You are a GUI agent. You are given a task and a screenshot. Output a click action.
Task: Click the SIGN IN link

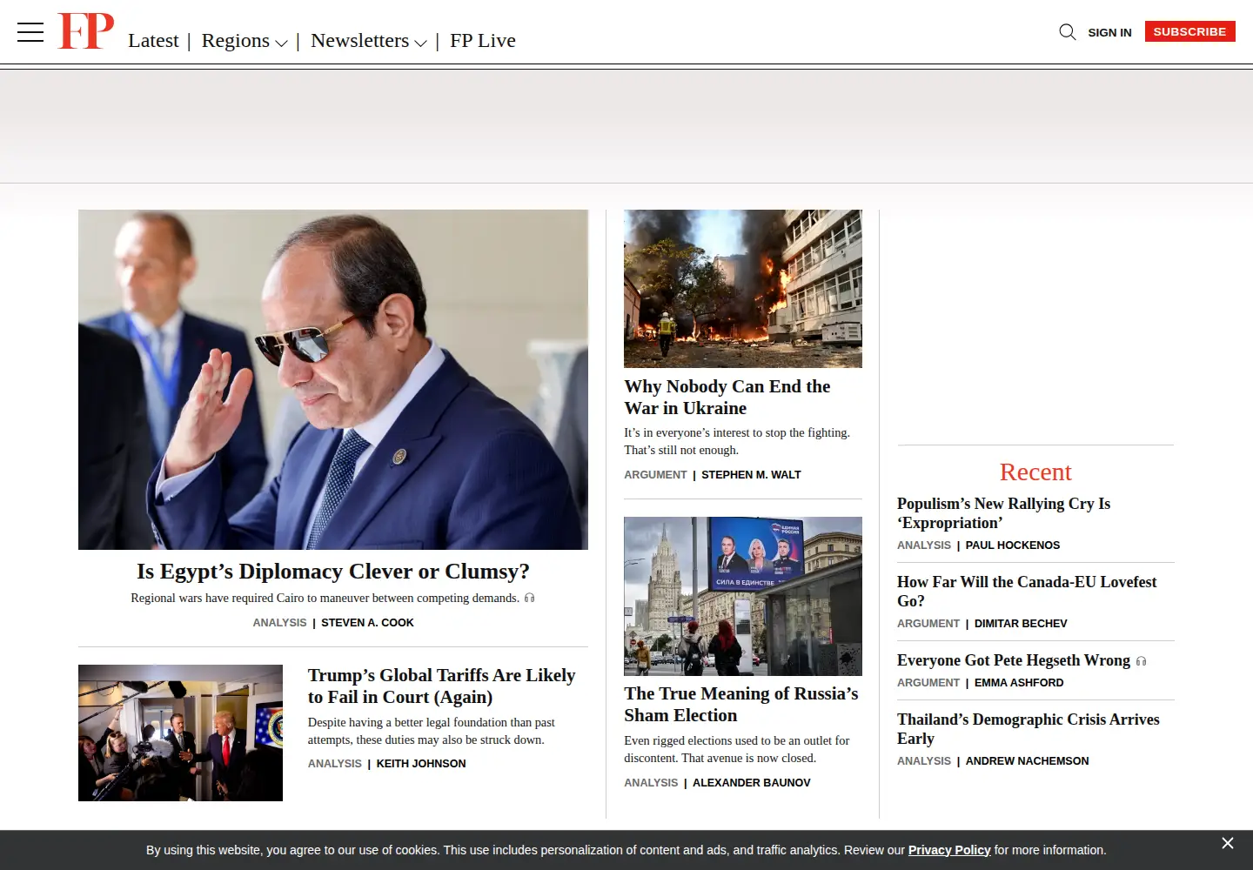[1109, 32]
